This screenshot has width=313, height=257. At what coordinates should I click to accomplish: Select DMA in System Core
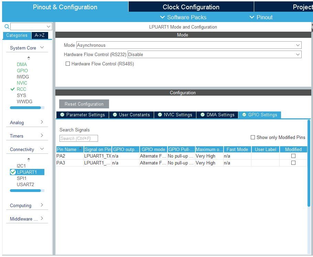point(22,64)
